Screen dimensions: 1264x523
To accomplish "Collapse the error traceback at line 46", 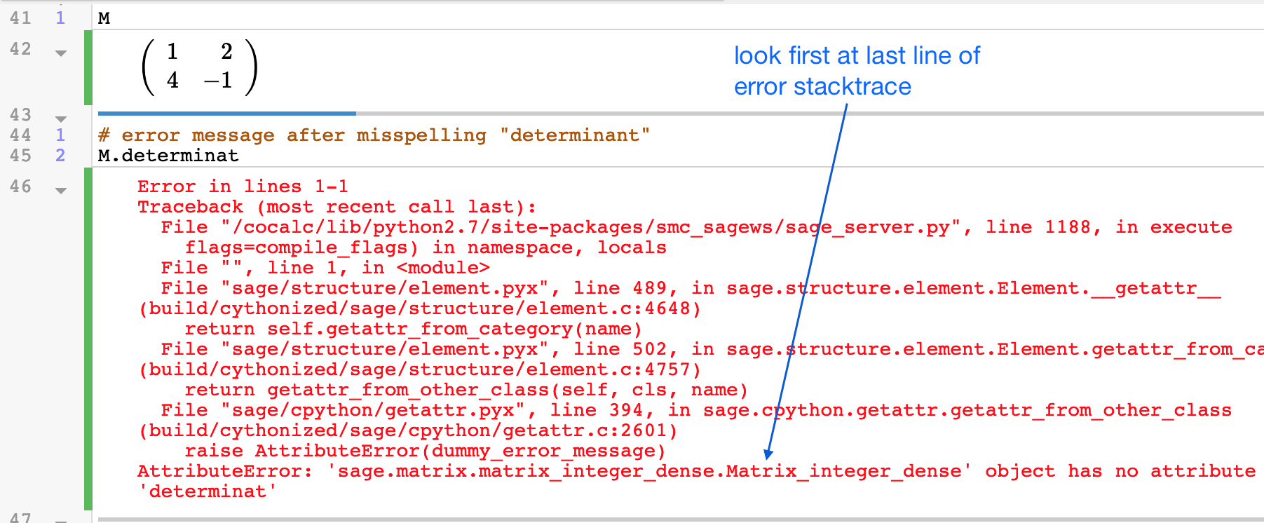I will 61,191.
